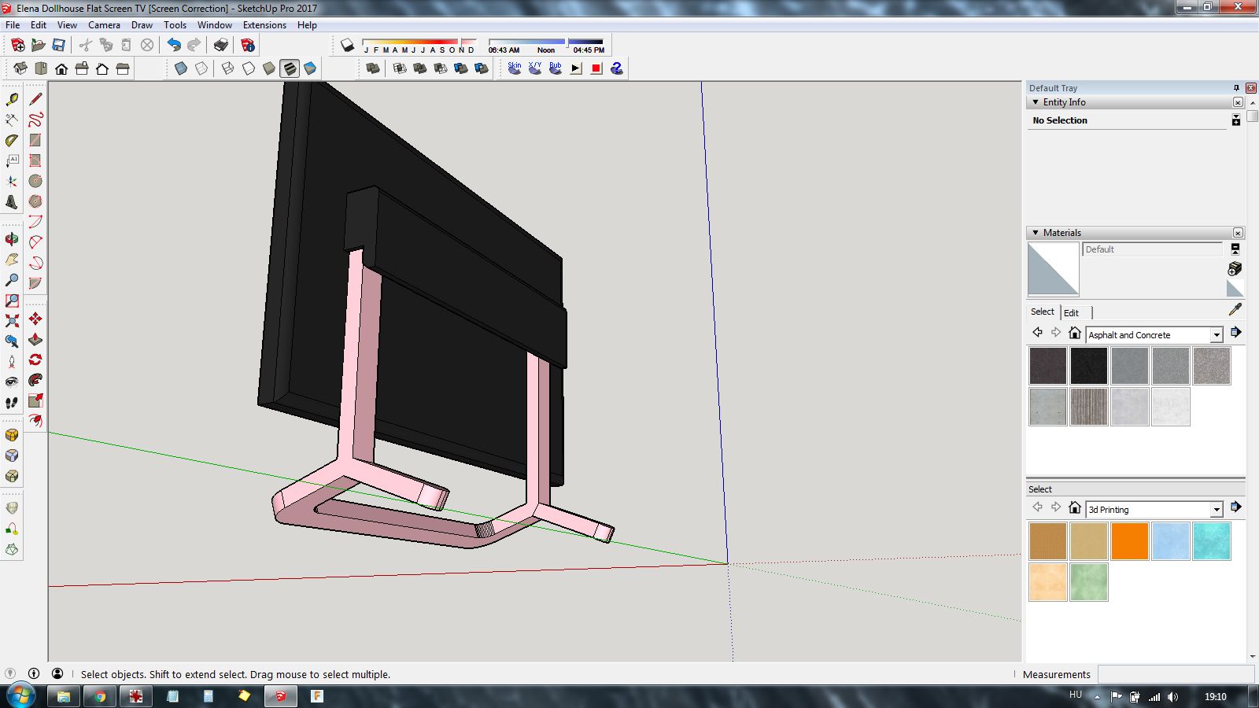The width and height of the screenshot is (1259, 708).
Task: Hide secondary selection pane in Materials
Action: tap(1235, 249)
